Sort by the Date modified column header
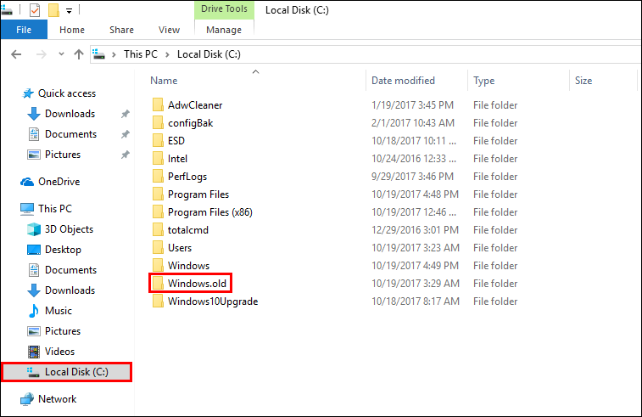This screenshot has height=417, width=642. pos(403,81)
